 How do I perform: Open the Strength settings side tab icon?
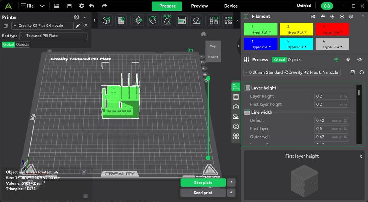pyautogui.click(x=236, y=97)
